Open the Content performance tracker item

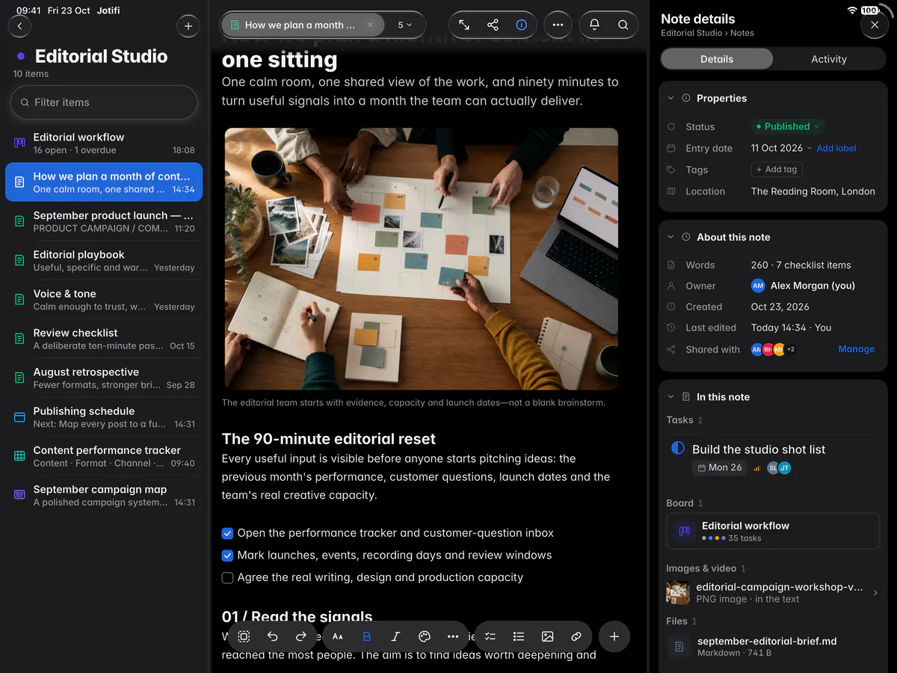coord(103,456)
